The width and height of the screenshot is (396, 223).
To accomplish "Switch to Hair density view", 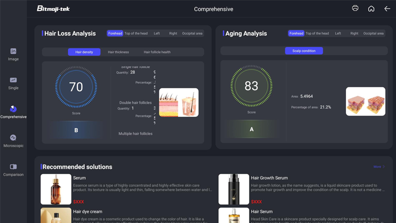I will [84, 52].
